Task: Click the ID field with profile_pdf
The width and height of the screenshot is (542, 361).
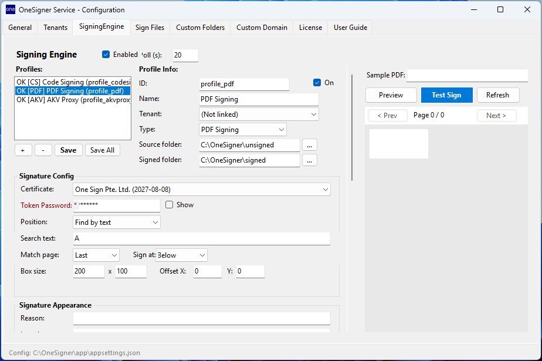Action: click(244, 84)
